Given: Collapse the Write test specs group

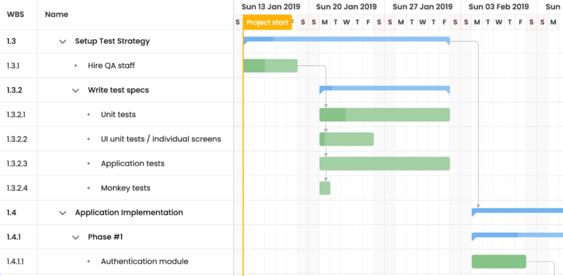Looking at the screenshot, I should click(x=76, y=90).
